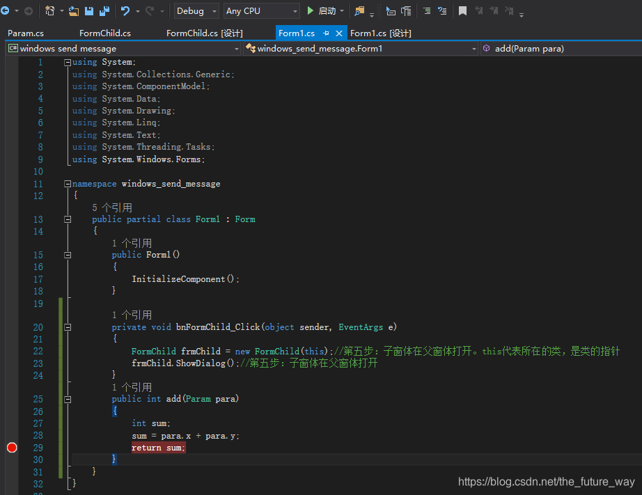
Task: Collapse the class Form1 block
Action: pos(68,219)
